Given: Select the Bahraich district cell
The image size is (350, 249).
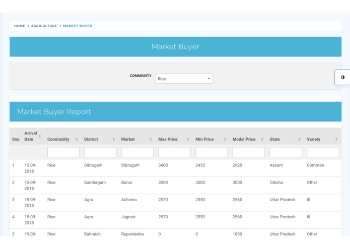Looking at the screenshot, I should (92, 234).
